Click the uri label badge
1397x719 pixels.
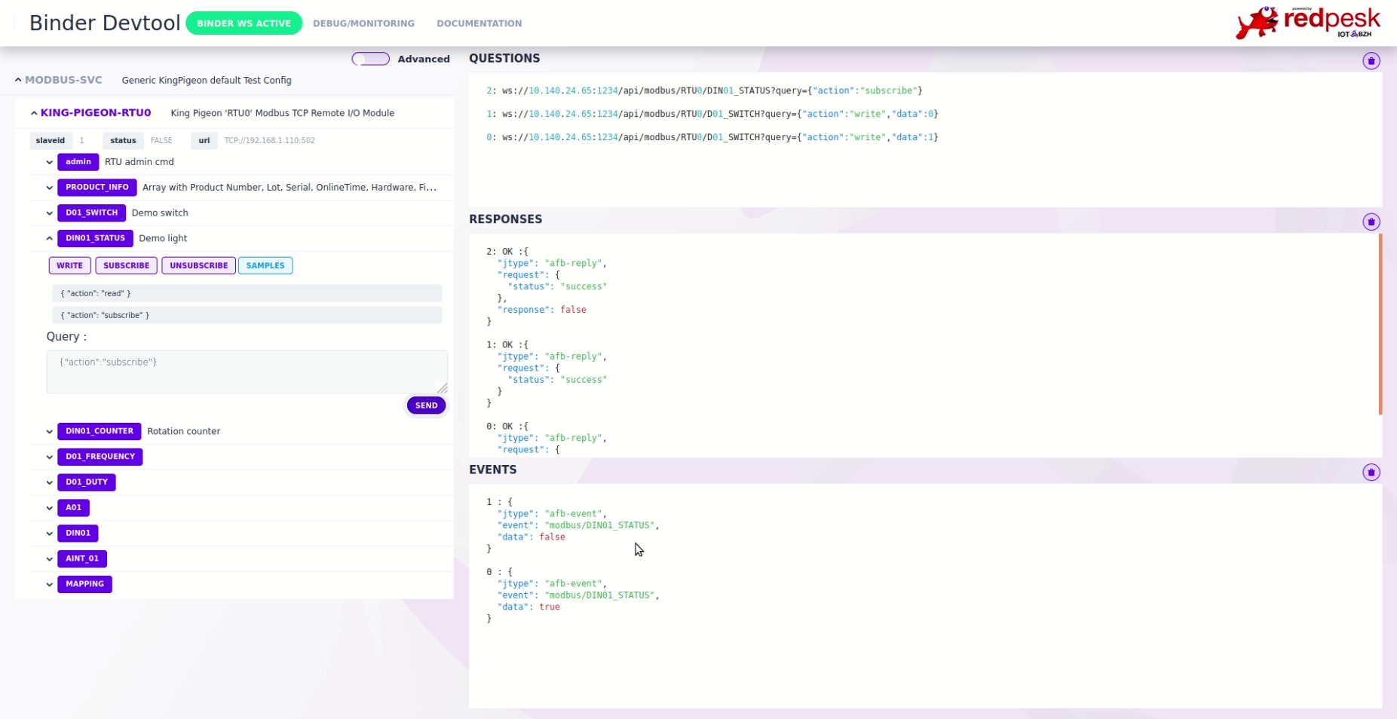click(x=204, y=141)
